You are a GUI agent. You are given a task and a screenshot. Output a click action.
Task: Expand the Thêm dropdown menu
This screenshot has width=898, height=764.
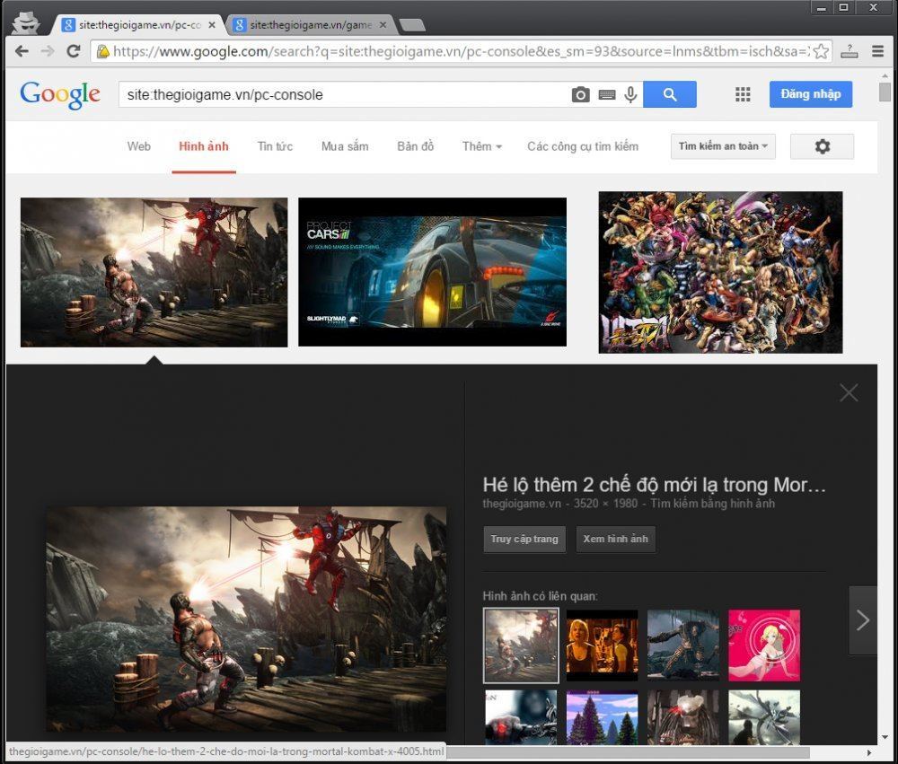[482, 146]
